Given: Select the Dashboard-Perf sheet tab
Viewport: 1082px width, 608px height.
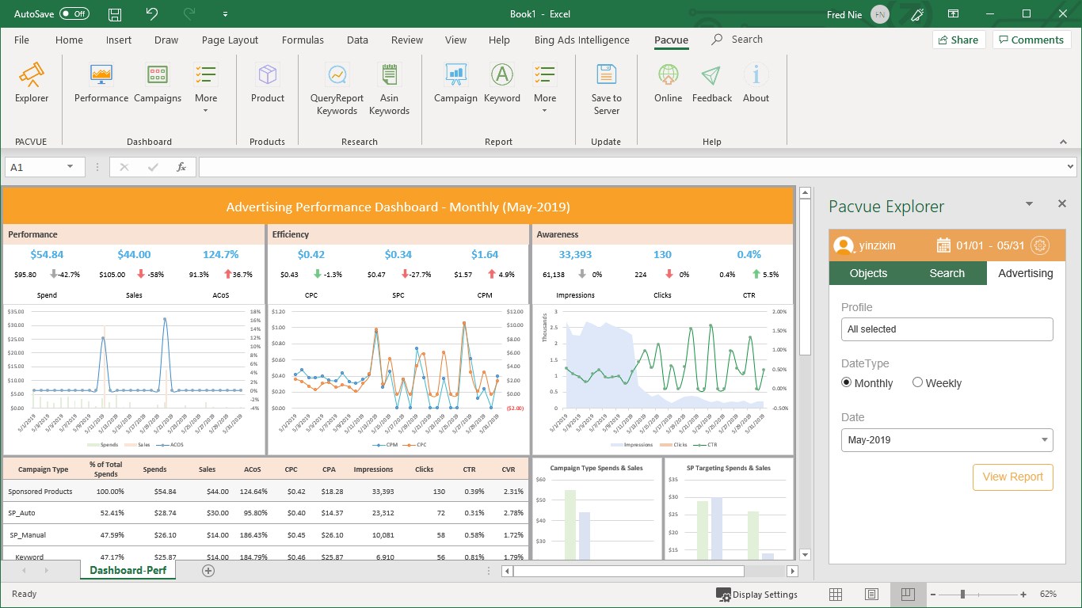Looking at the screenshot, I should (x=128, y=570).
